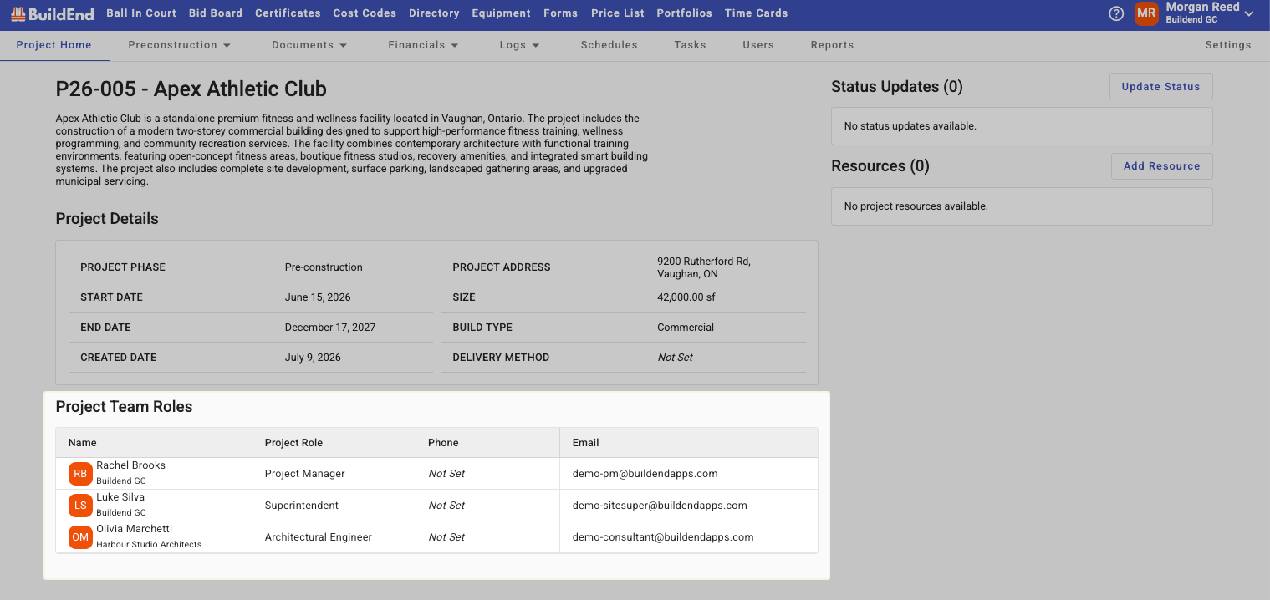Image resolution: width=1270 pixels, height=600 pixels.
Task: Click Olivia Marchetti OM avatar
Action: click(80, 537)
